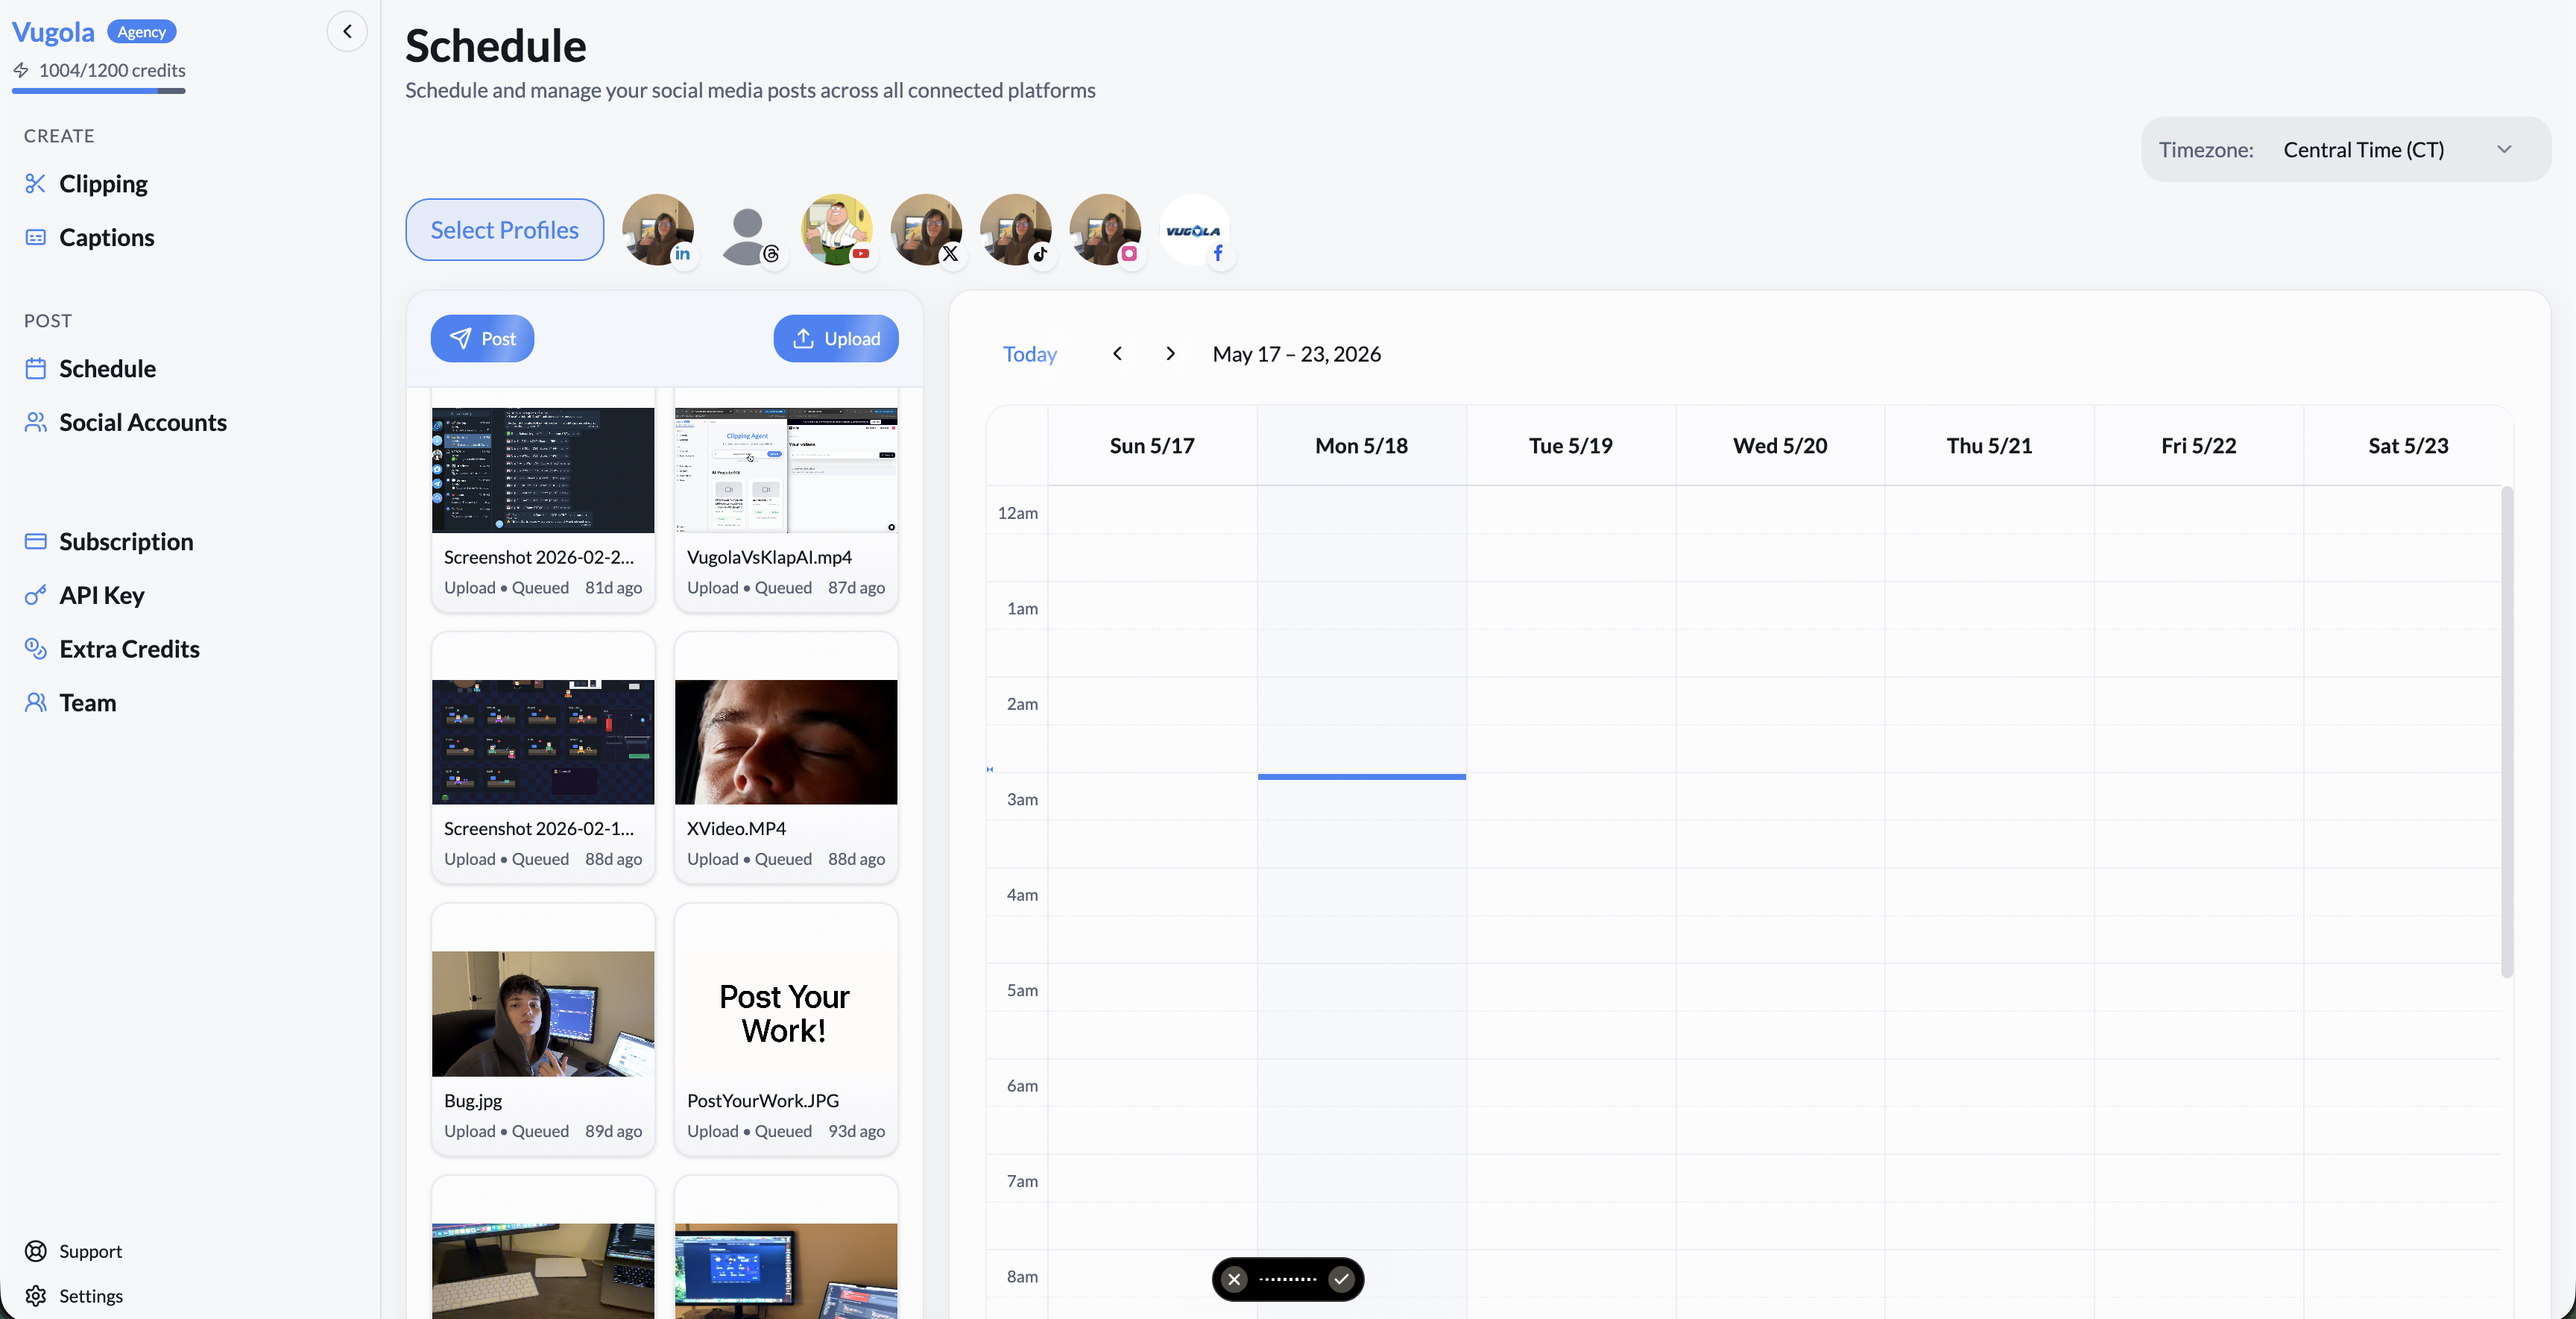Image resolution: width=2576 pixels, height=1319 pixels.
Task: Toggle the YouTube profile avatar
Action: [x=837, y=230]
